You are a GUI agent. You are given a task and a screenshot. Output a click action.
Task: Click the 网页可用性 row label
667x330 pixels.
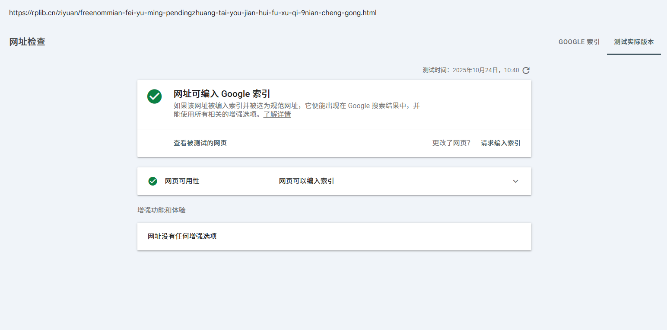182,181
